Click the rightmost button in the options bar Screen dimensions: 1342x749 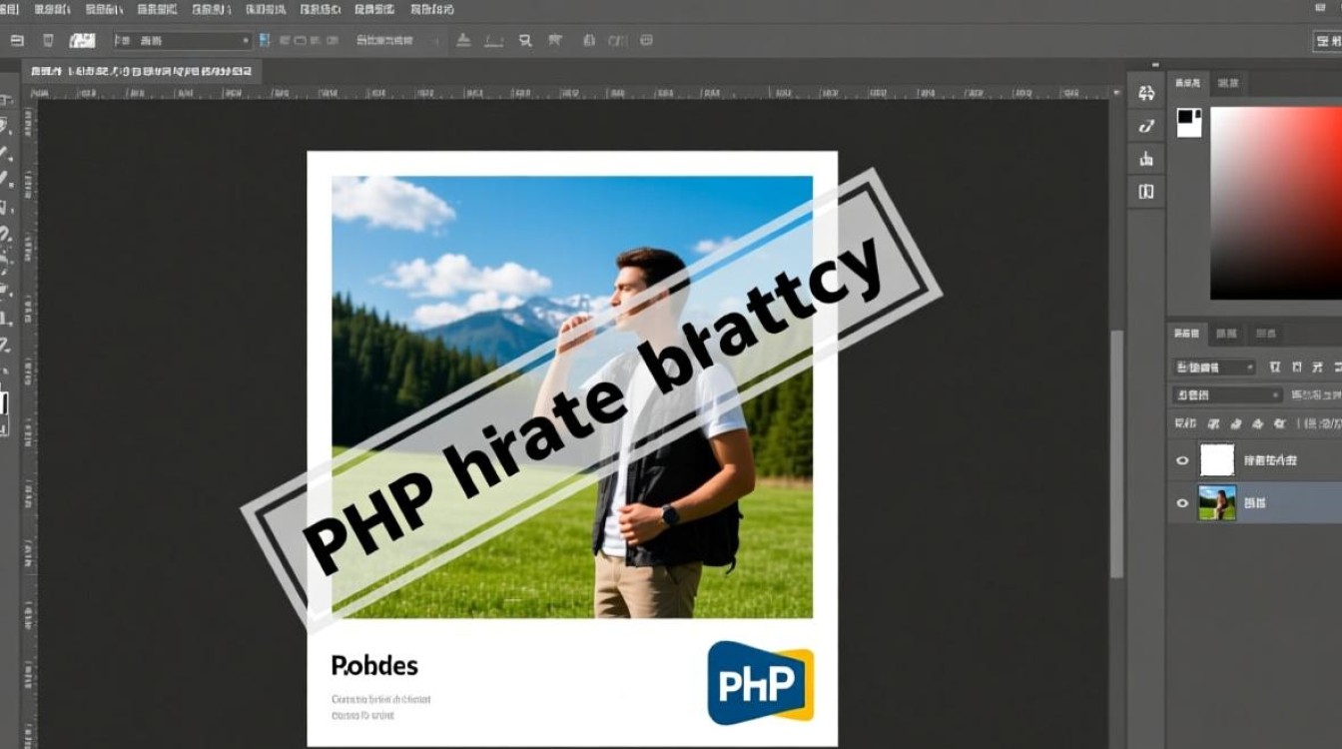point(1328,41)
